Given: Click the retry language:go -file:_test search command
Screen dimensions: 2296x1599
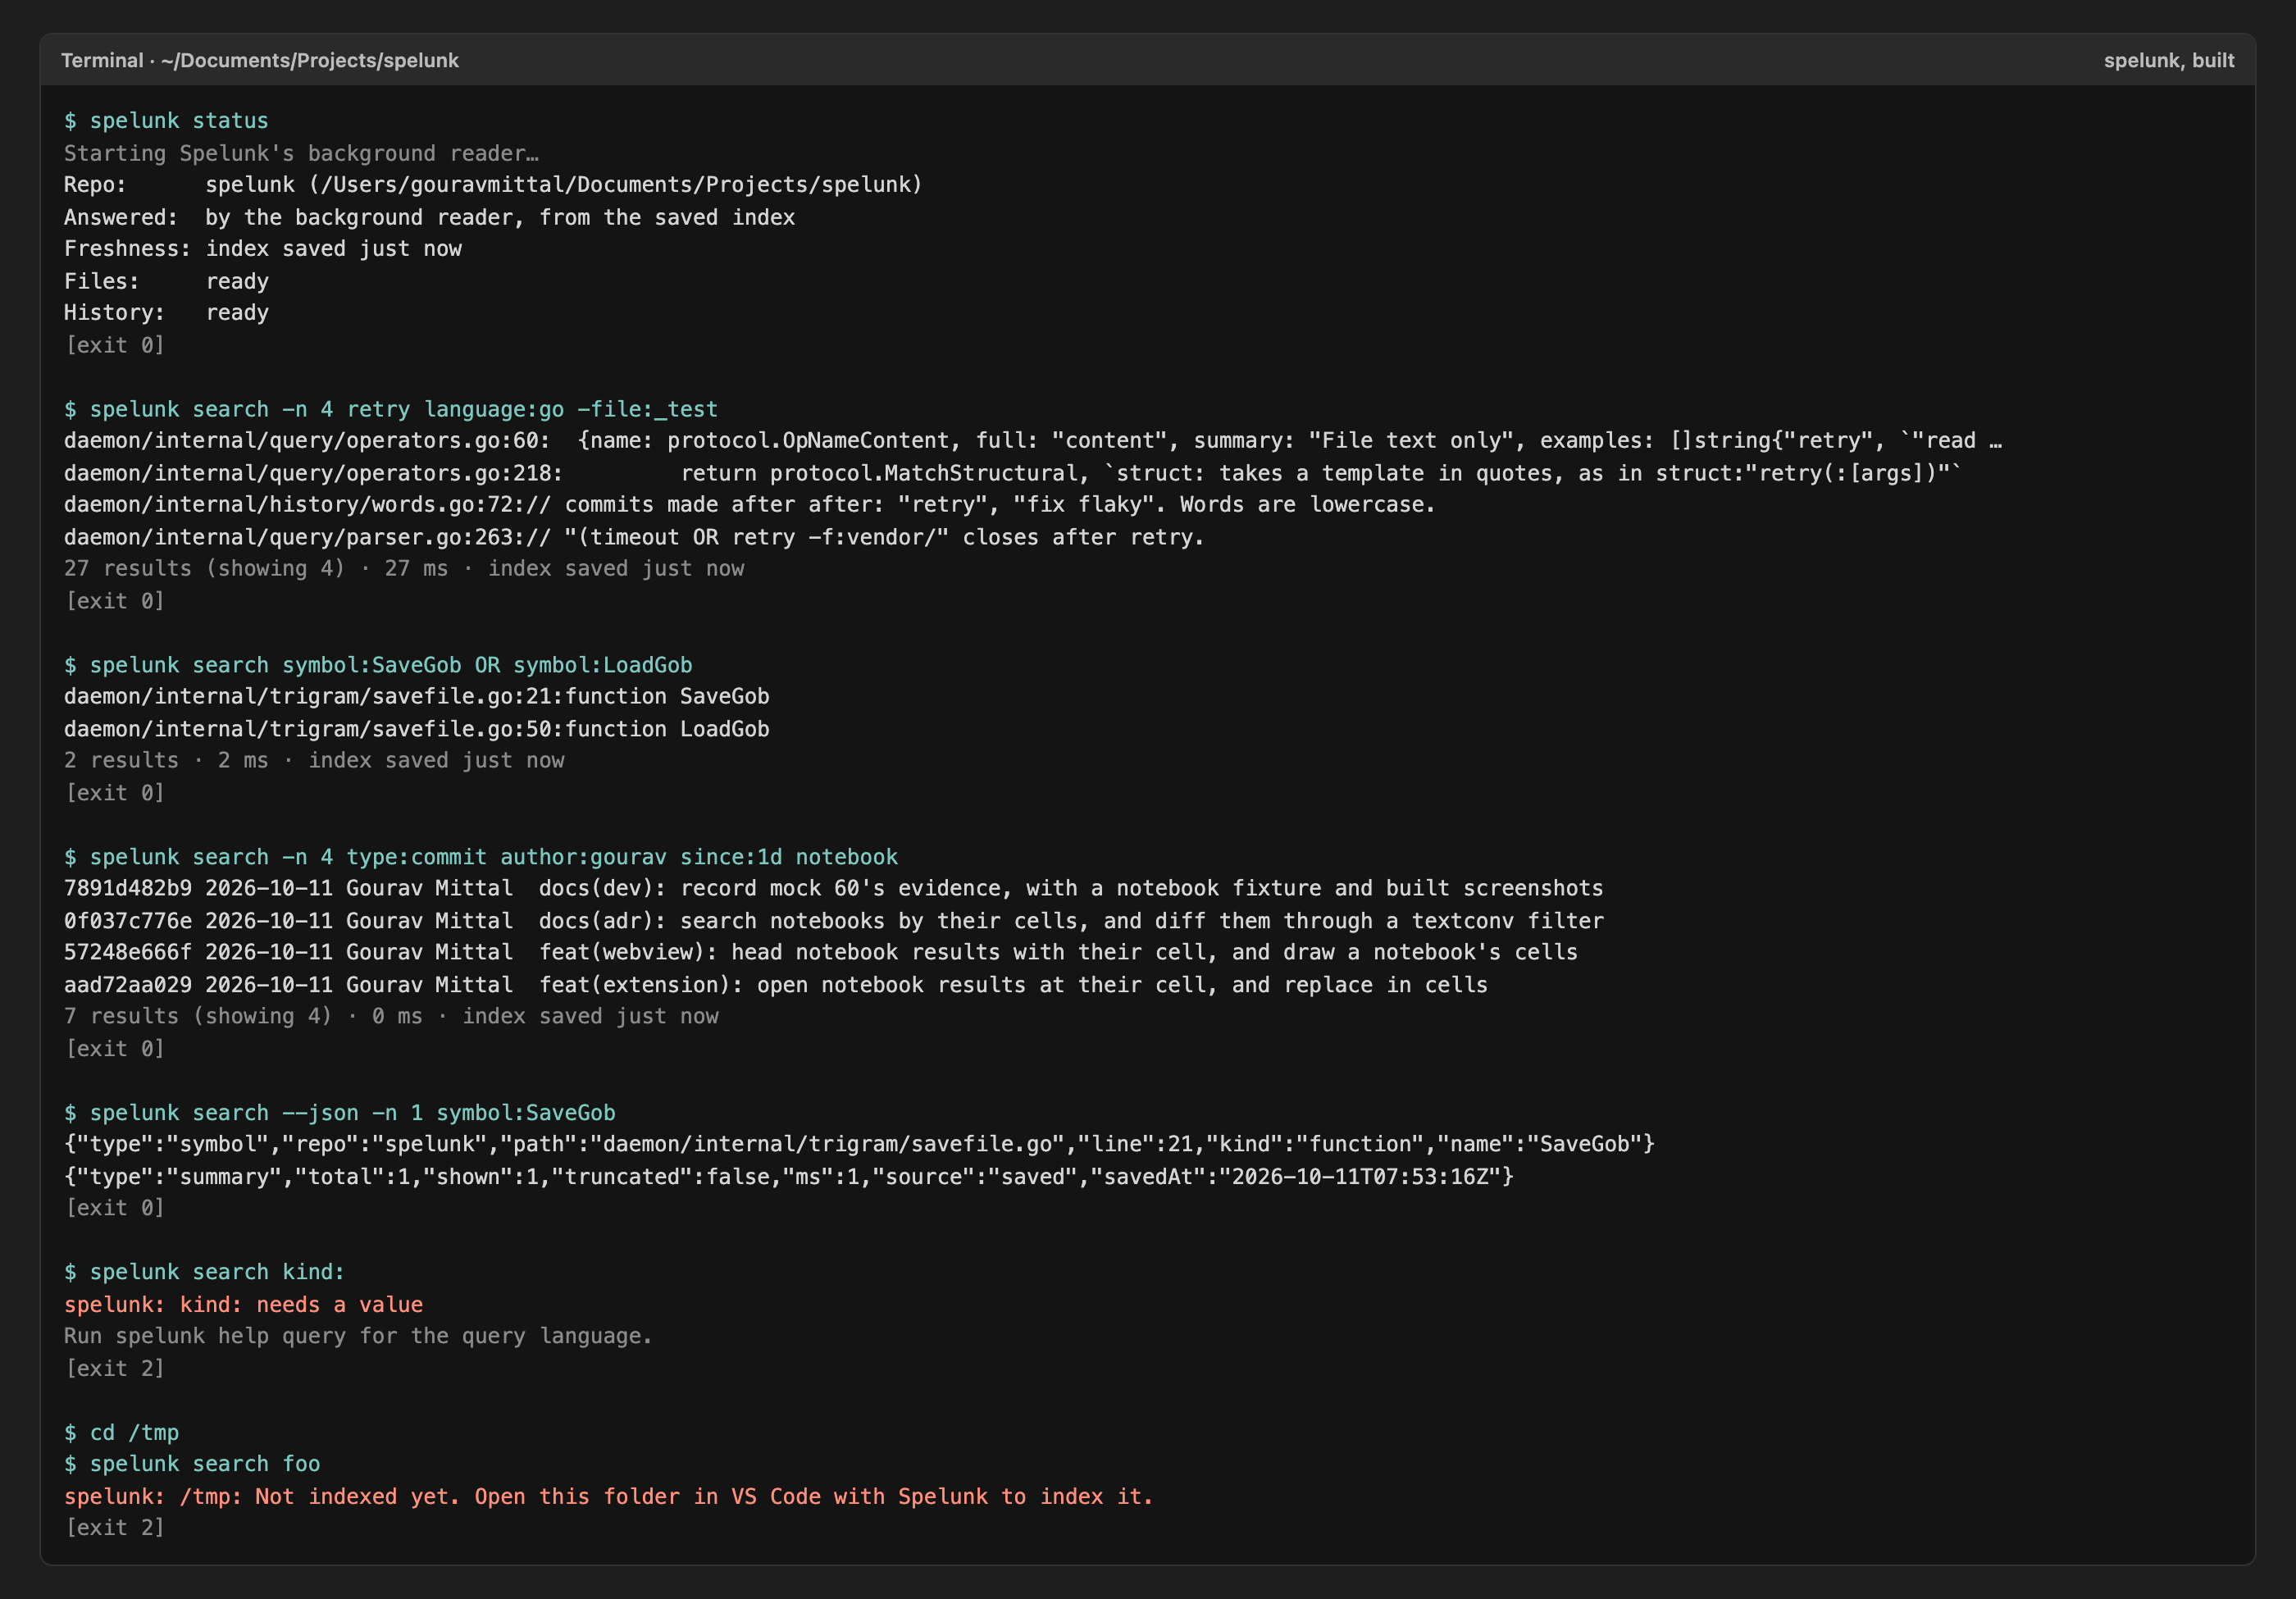Looking at the screenshot, I should [x=391, y=409].
